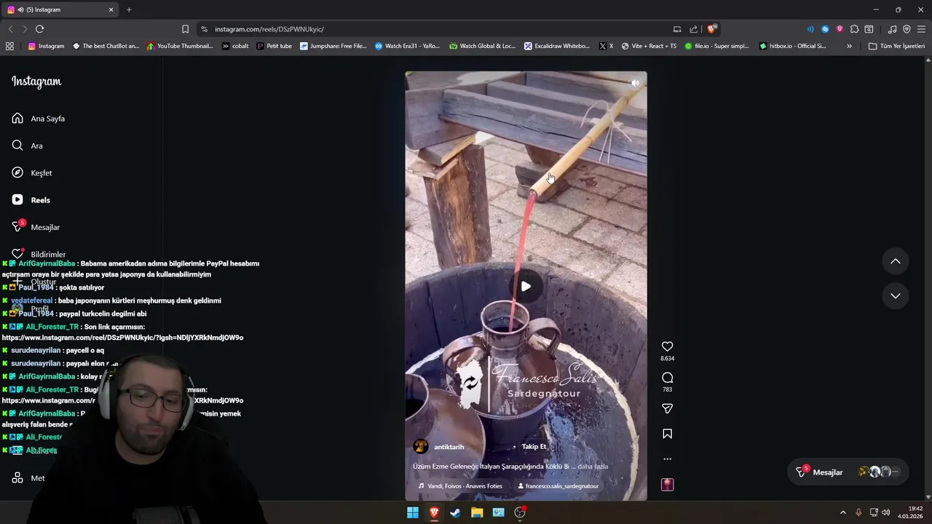The width and height of the screenshot is (932, 524).
Task: Open the Brave VPN shield icon
Action: 907,29
